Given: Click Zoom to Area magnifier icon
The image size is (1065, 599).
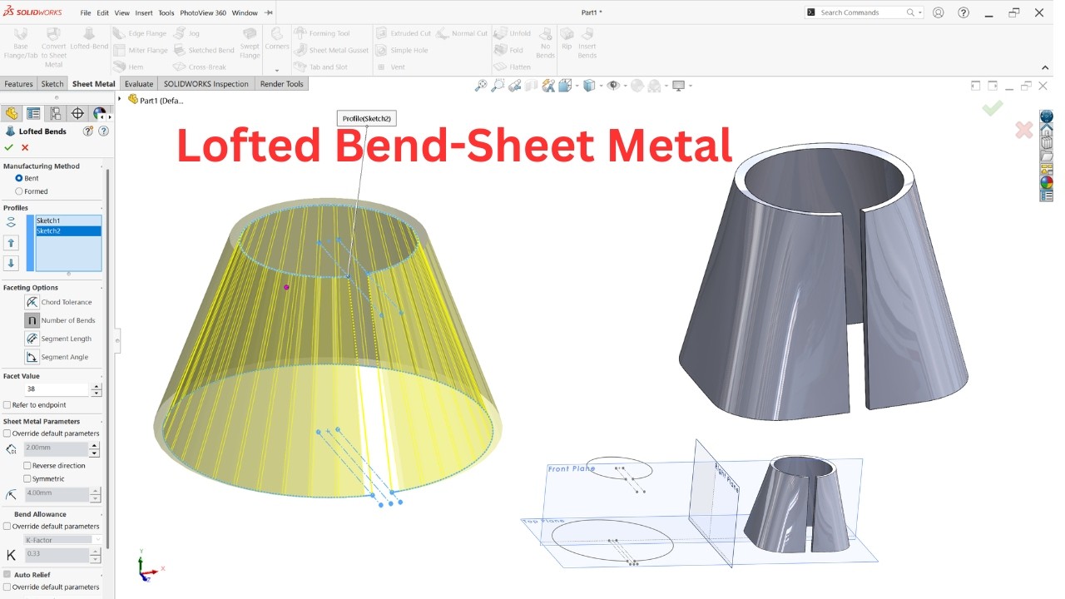Looking at the screenshot, I should click(498, 85).
